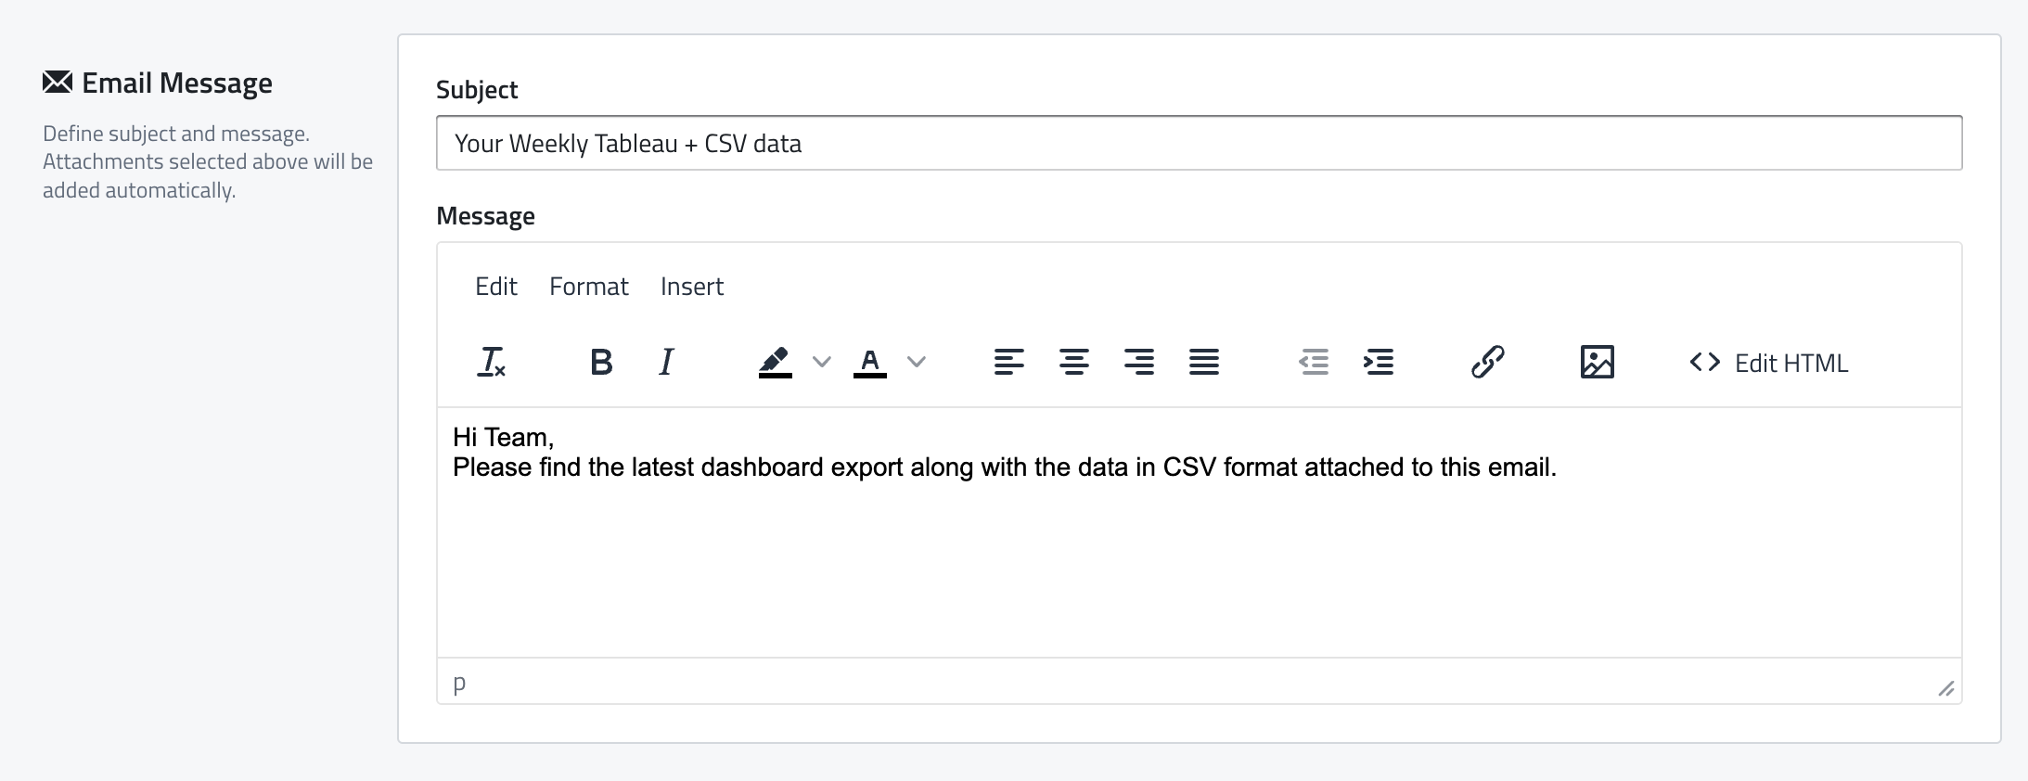This screenshot has height=781, width=2028.
Task: Open the Insert menu
Action: click(x=692, y=287)
